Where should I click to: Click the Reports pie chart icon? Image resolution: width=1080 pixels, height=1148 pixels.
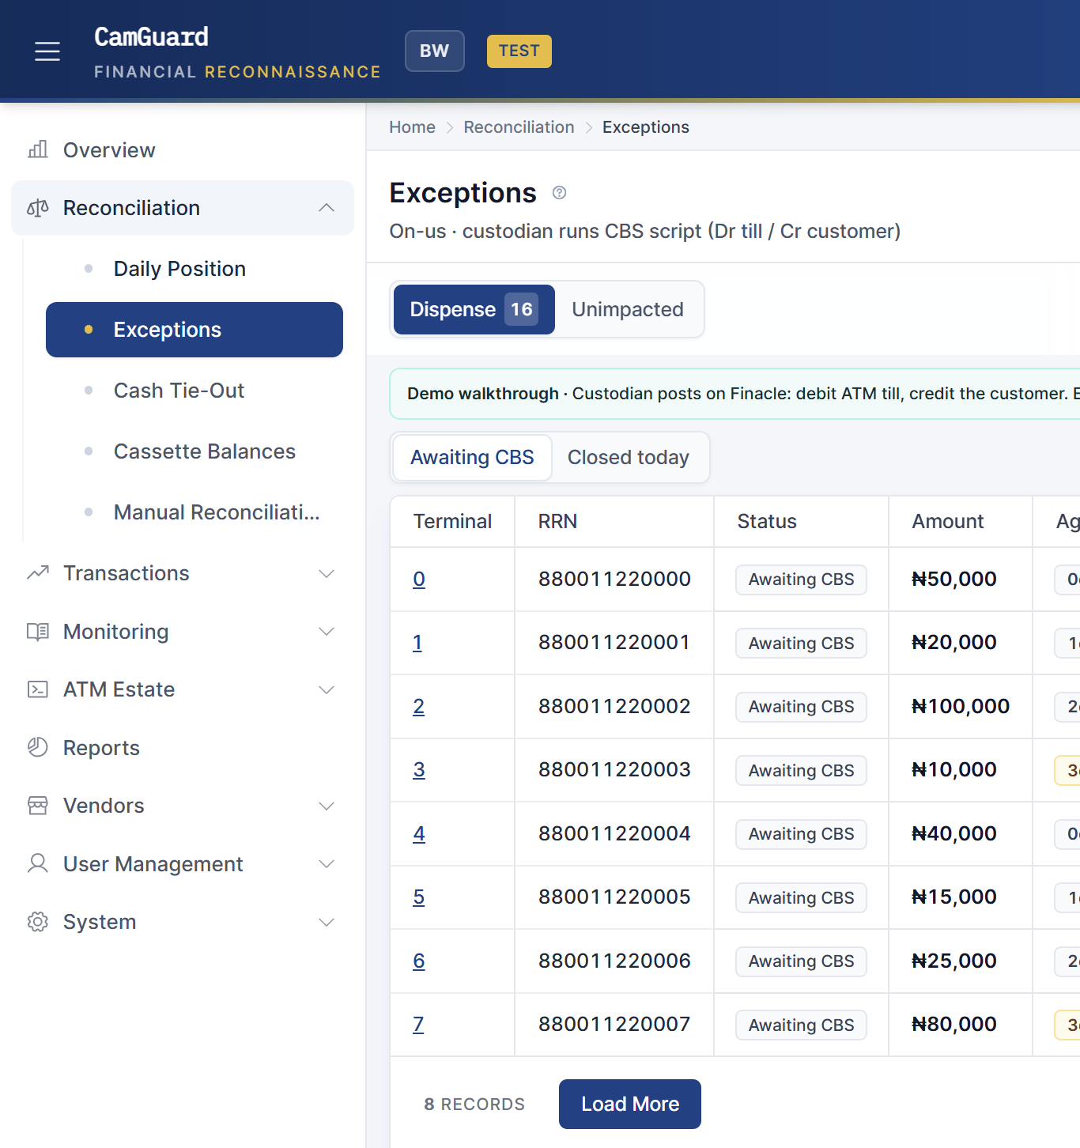(38, 747)
